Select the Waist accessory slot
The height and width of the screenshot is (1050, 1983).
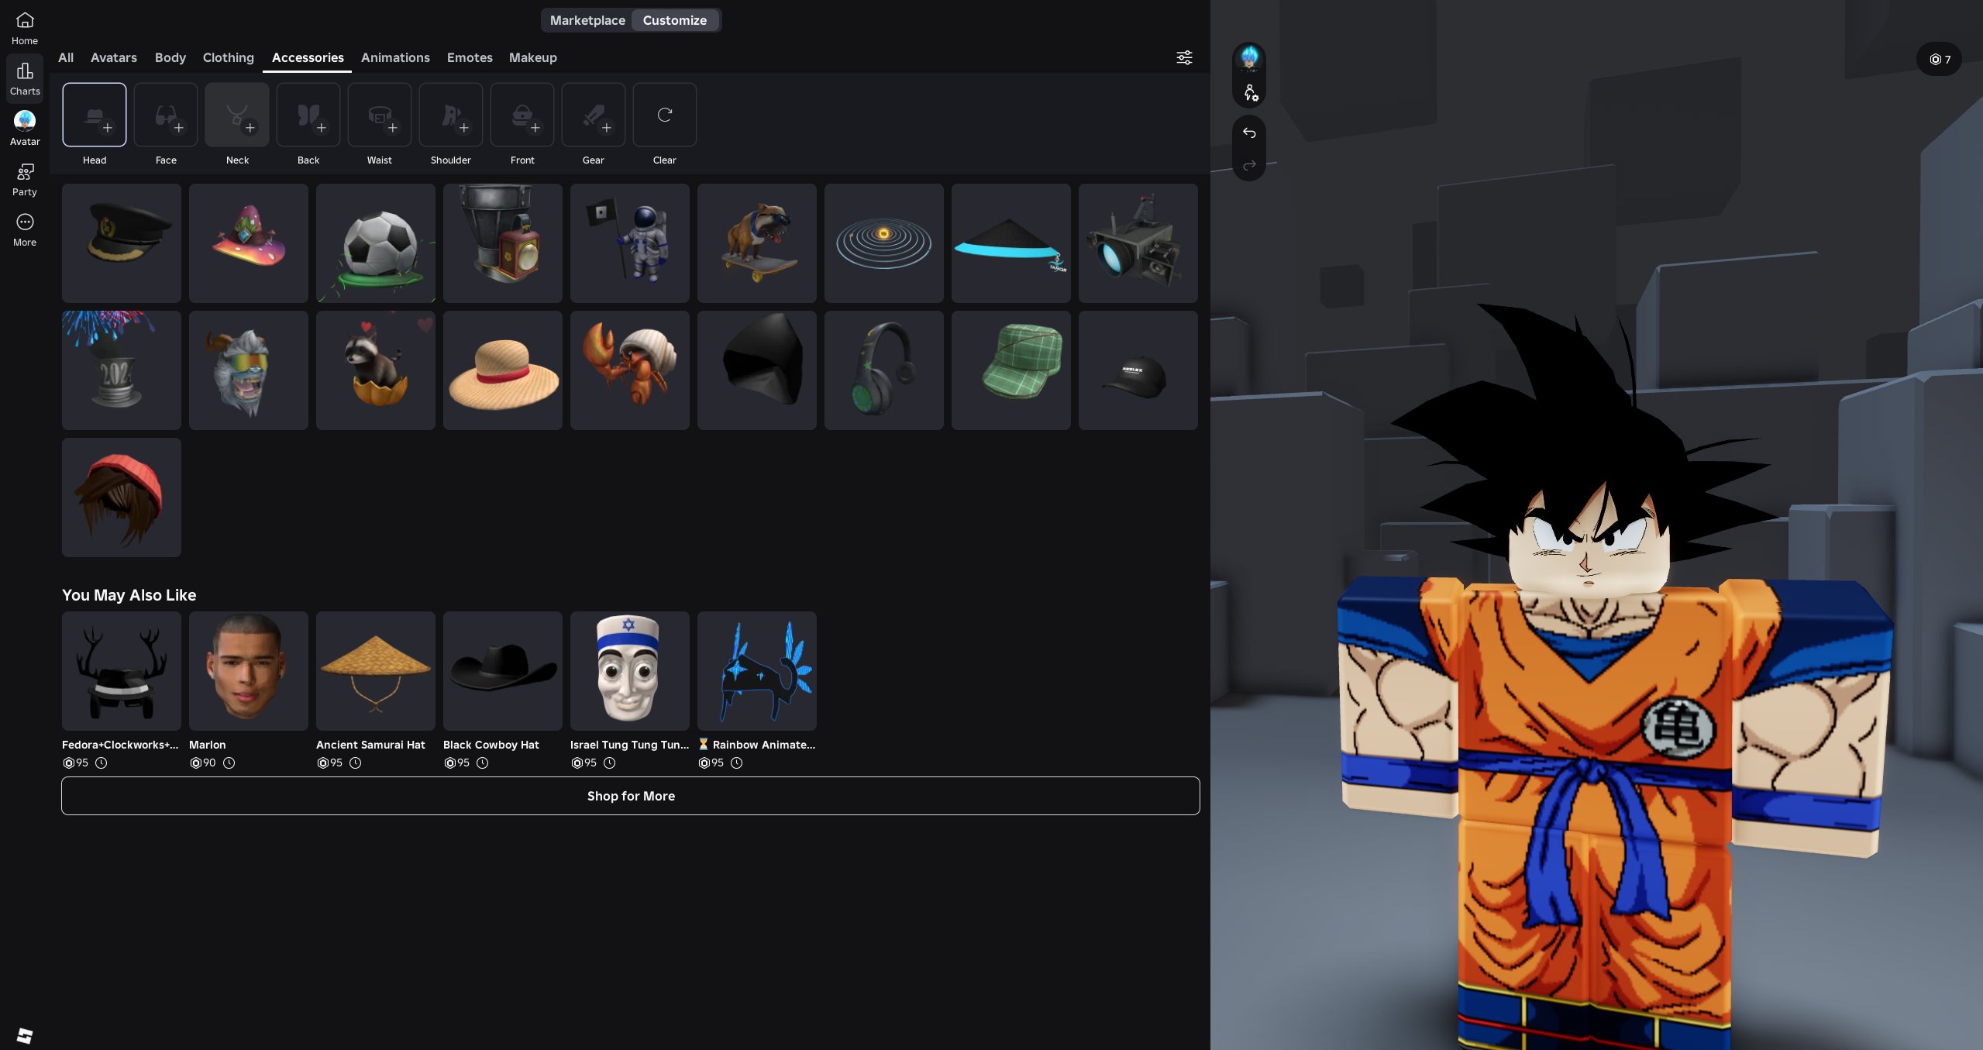point(380,115)
